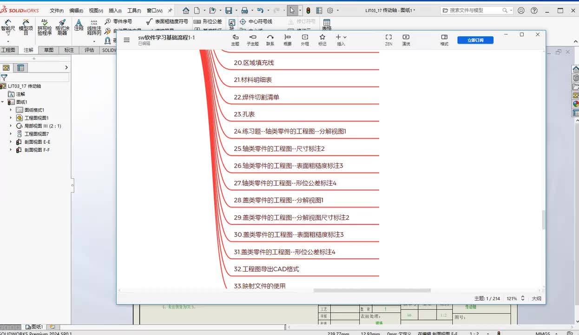This screenshot has width=579, height=335.
Task: Switch to the PropertyManager tab icon
Action: click(x=20, y=67)
